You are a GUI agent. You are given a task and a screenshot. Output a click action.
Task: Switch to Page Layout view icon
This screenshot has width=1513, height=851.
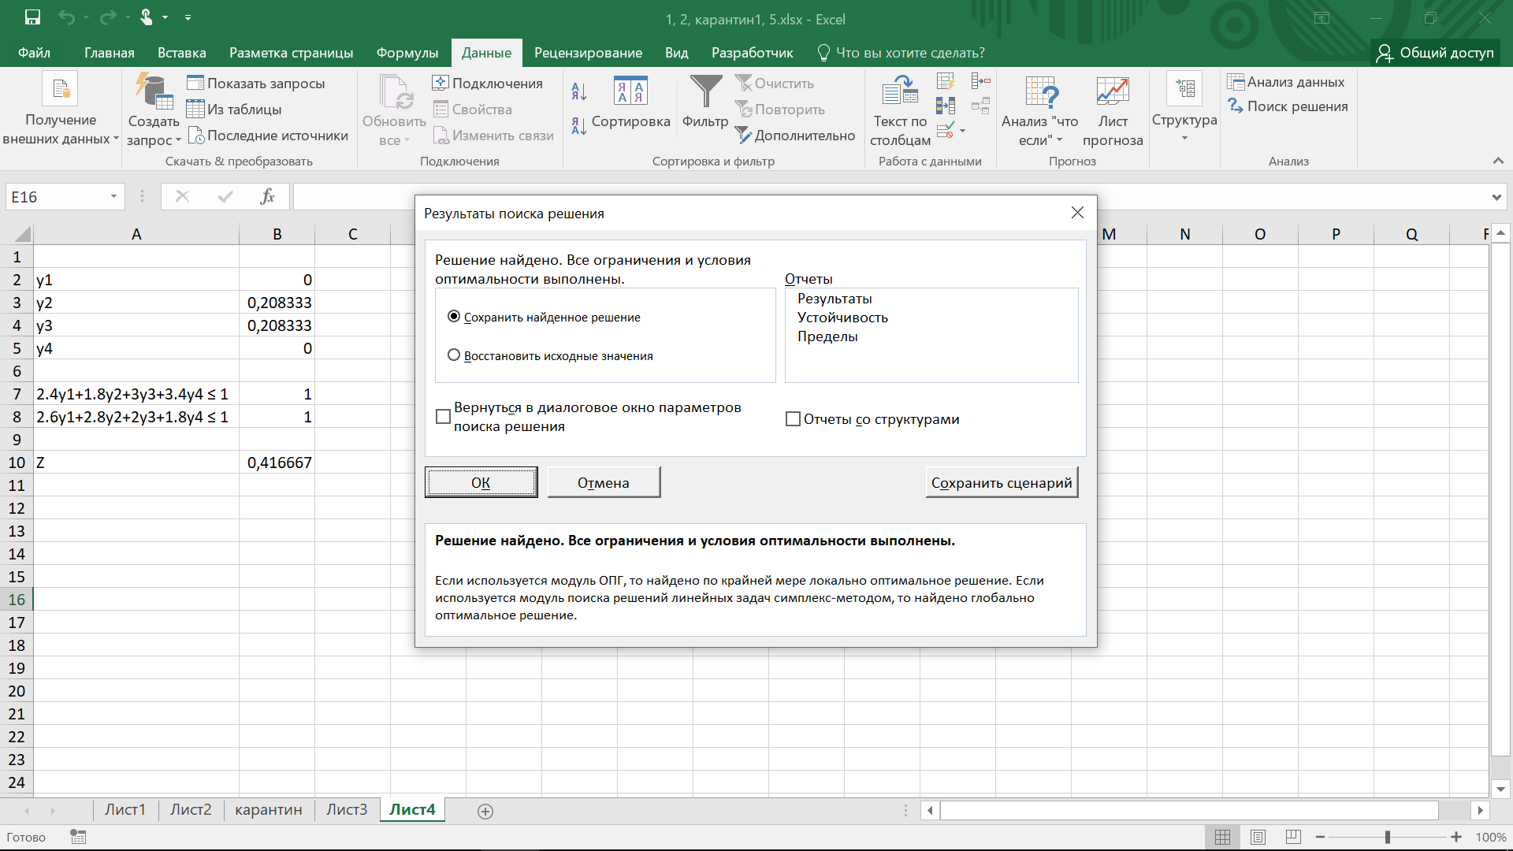1258,837
